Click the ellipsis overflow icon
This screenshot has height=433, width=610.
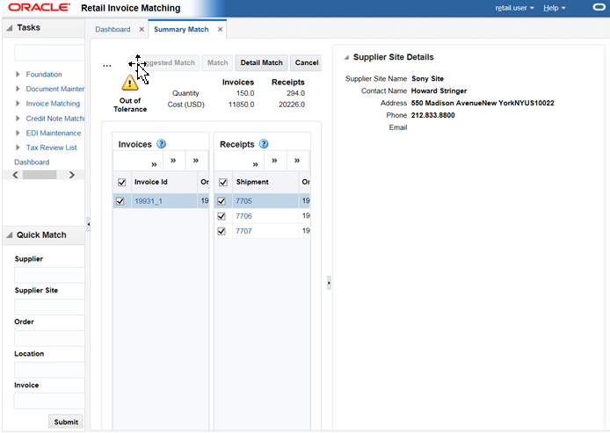(107, 66)
